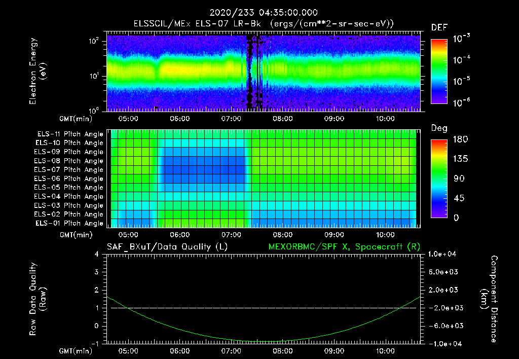
Task: Click the green MEXORBMC/SPF X, Spacecraft (R) title
Action: 344,247
